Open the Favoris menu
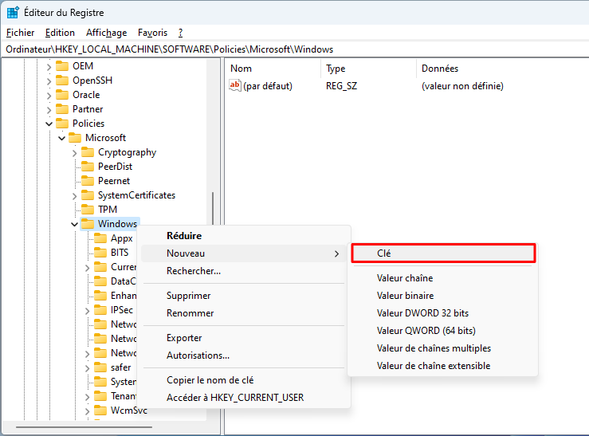 (152, 33)
